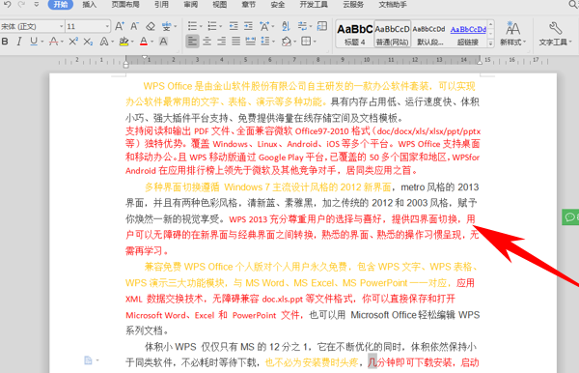Decrease paragraph indent
This screenshot has width=579, height=373.
[x=234, y=26]
